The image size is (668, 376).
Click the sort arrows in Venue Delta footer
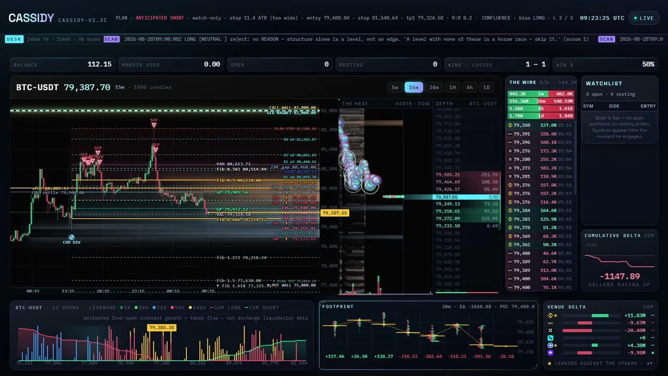[649, 363]
